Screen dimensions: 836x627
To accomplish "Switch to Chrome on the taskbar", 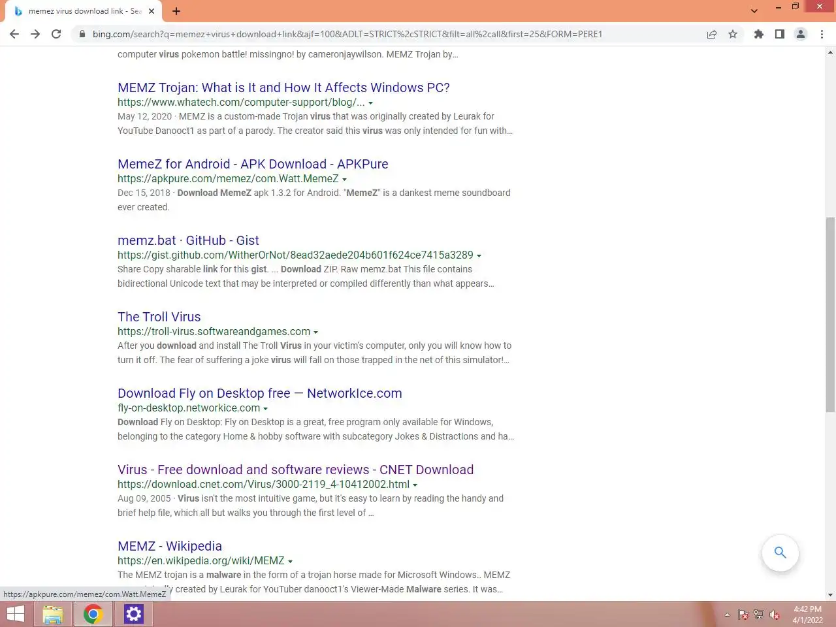I will tap(93, 614).
